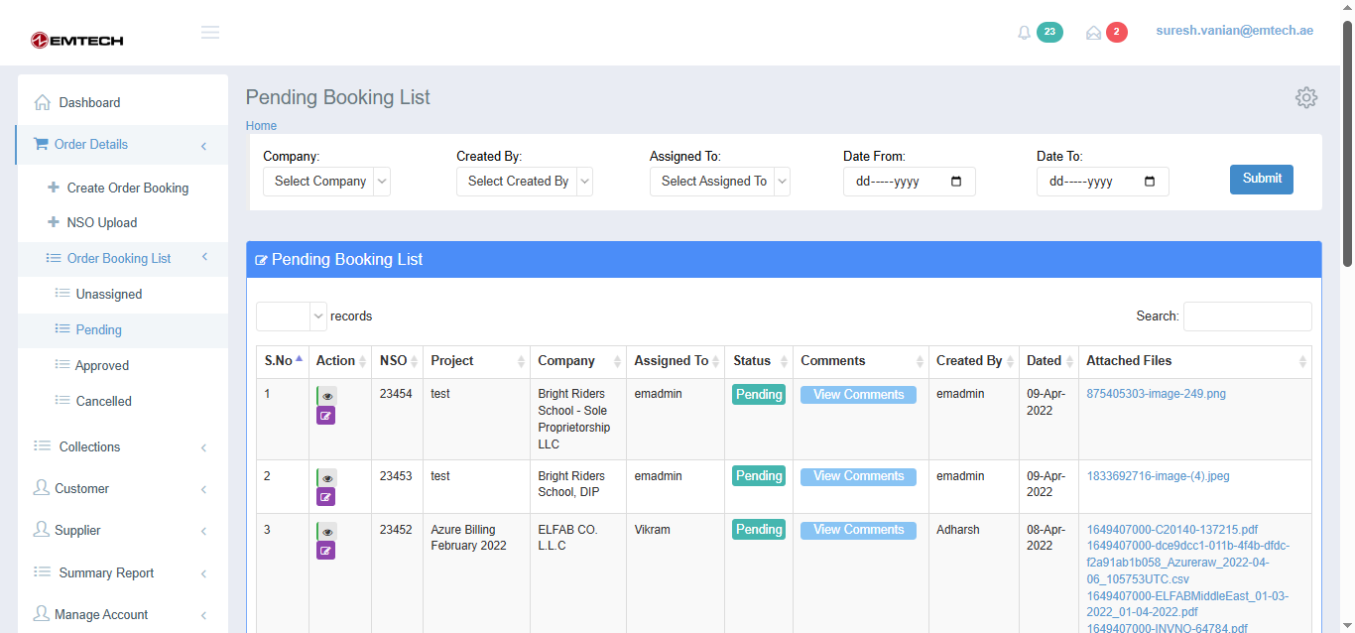Open the Select Assigned To dropdown

coord(719,182)
